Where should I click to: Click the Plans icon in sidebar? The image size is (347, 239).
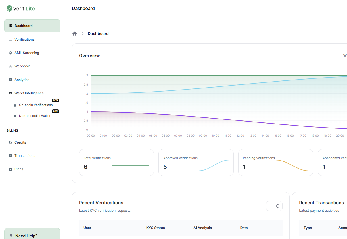pyautogui.click(x=11, y=169)
